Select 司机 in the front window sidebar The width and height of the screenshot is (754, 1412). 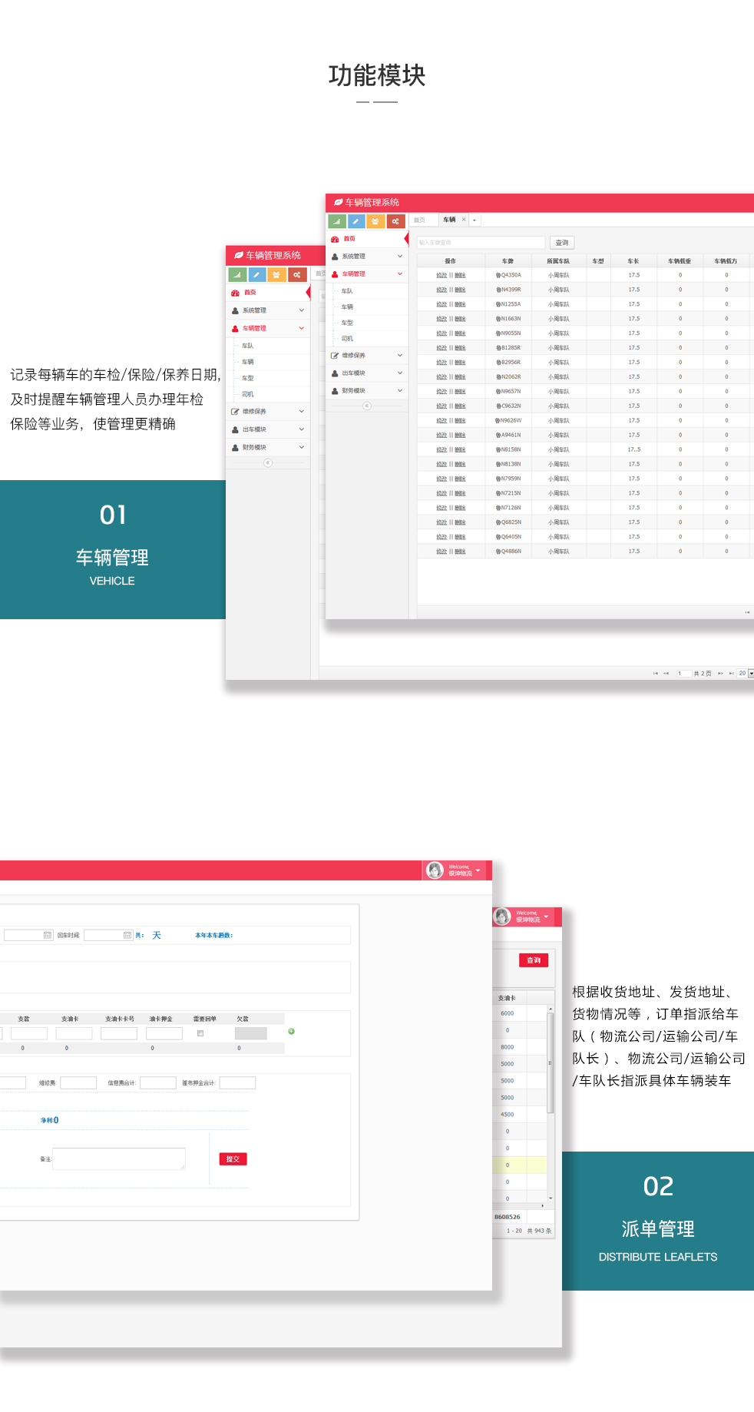(347, 339)
